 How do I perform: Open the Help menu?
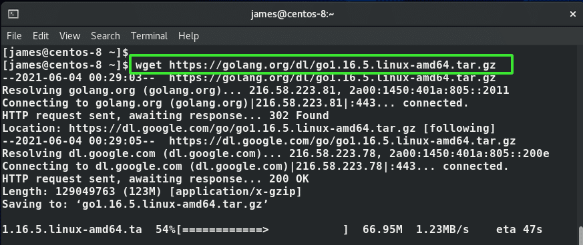188,36
